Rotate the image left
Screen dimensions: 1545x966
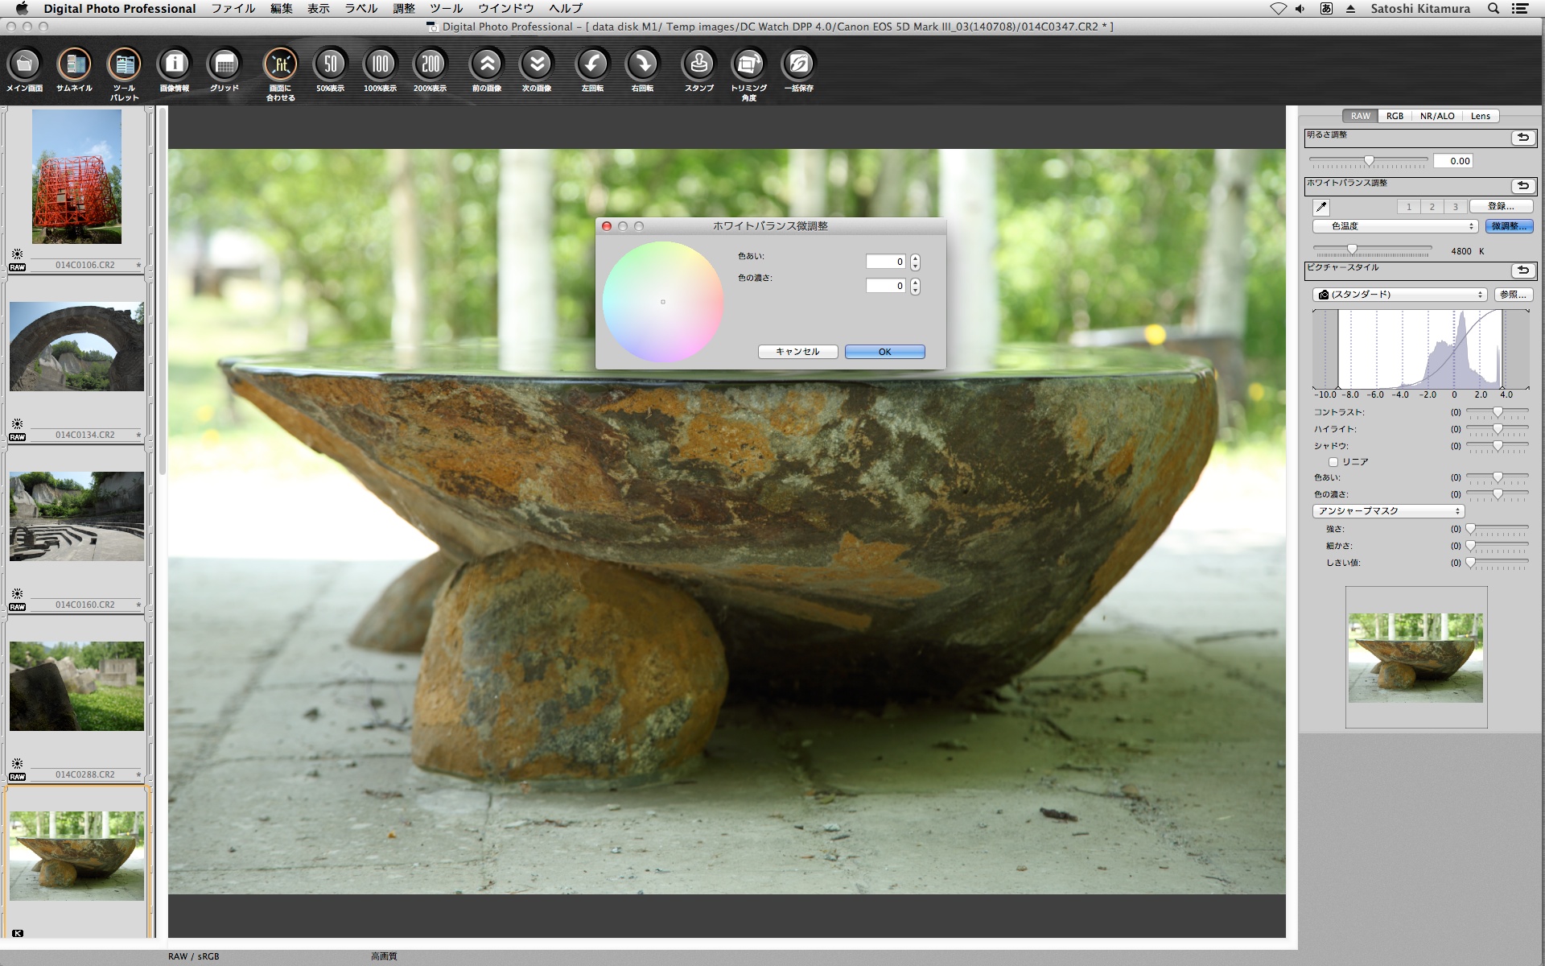(592, 64)
